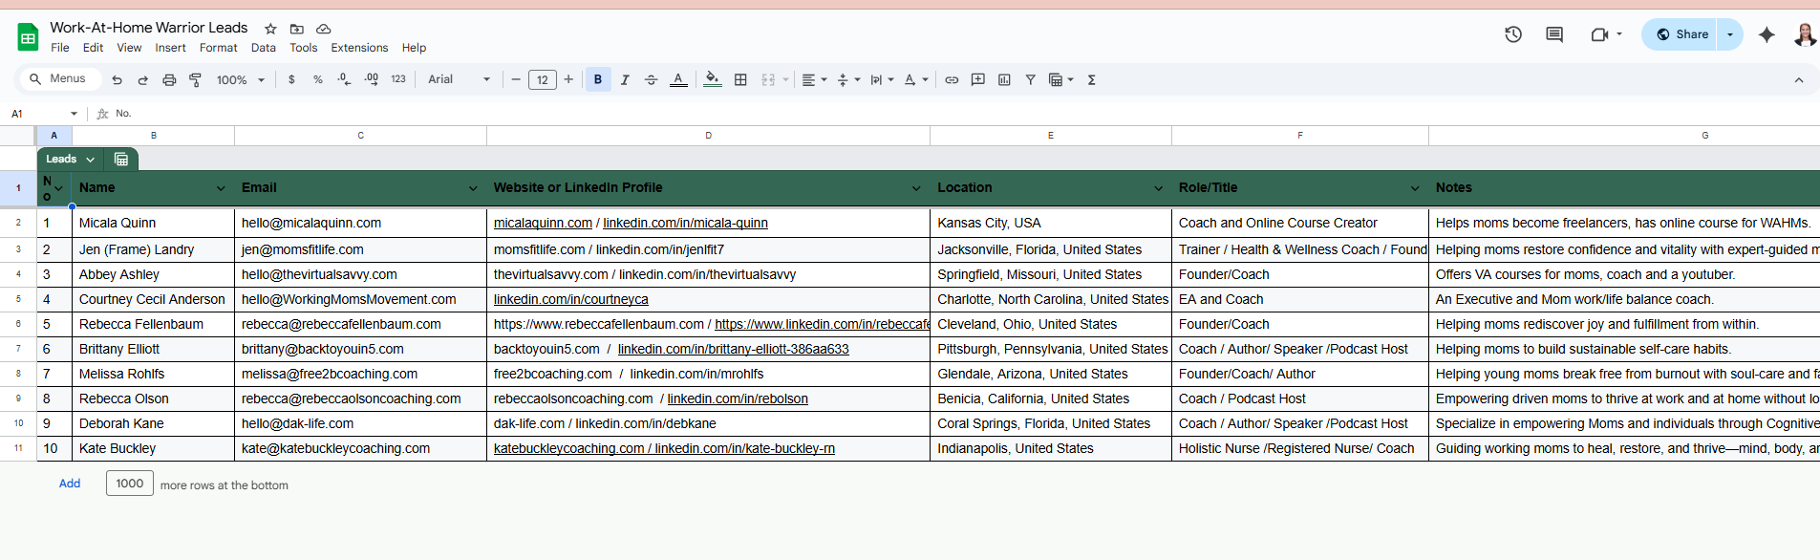Image resolution: width=1820 pixels, height=560 pixels.
Task: Open the vertical align dropdown
Action: point(848,80)
